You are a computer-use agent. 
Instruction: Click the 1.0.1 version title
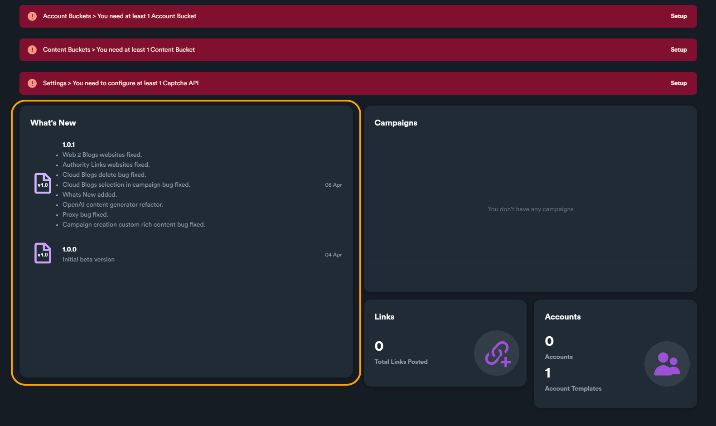68,145
